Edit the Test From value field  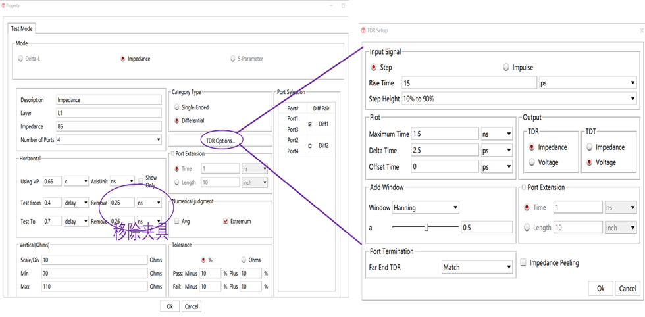click(52, 203)
